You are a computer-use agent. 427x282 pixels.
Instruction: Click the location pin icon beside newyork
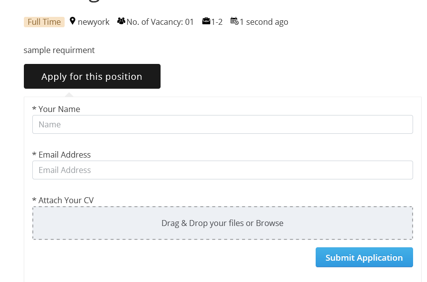(73, 21)
